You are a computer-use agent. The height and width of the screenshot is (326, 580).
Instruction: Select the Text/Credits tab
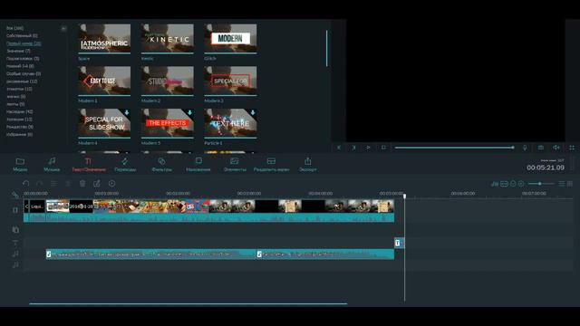pyautogui.click(x=89, y=164)
